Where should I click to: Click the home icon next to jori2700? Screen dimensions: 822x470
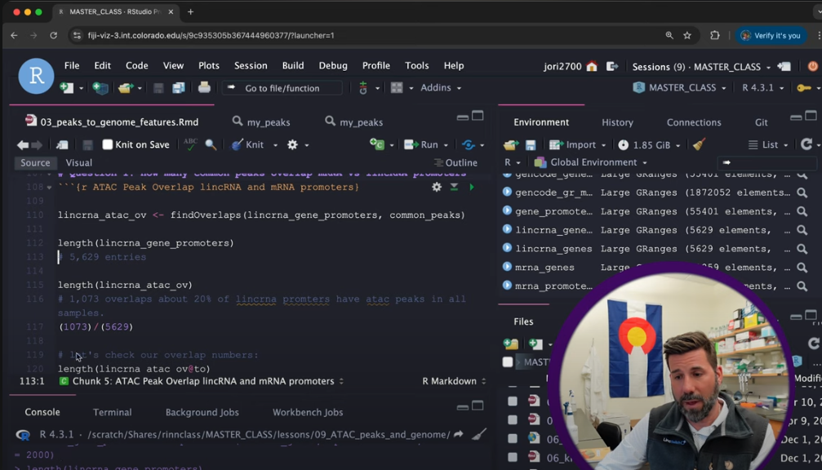point(592,67)
